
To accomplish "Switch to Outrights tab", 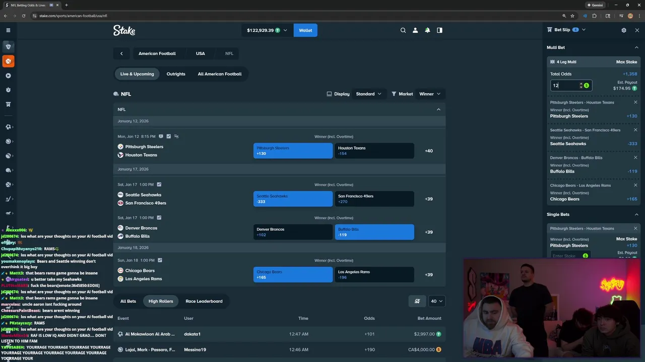I will tap(176, 74).
